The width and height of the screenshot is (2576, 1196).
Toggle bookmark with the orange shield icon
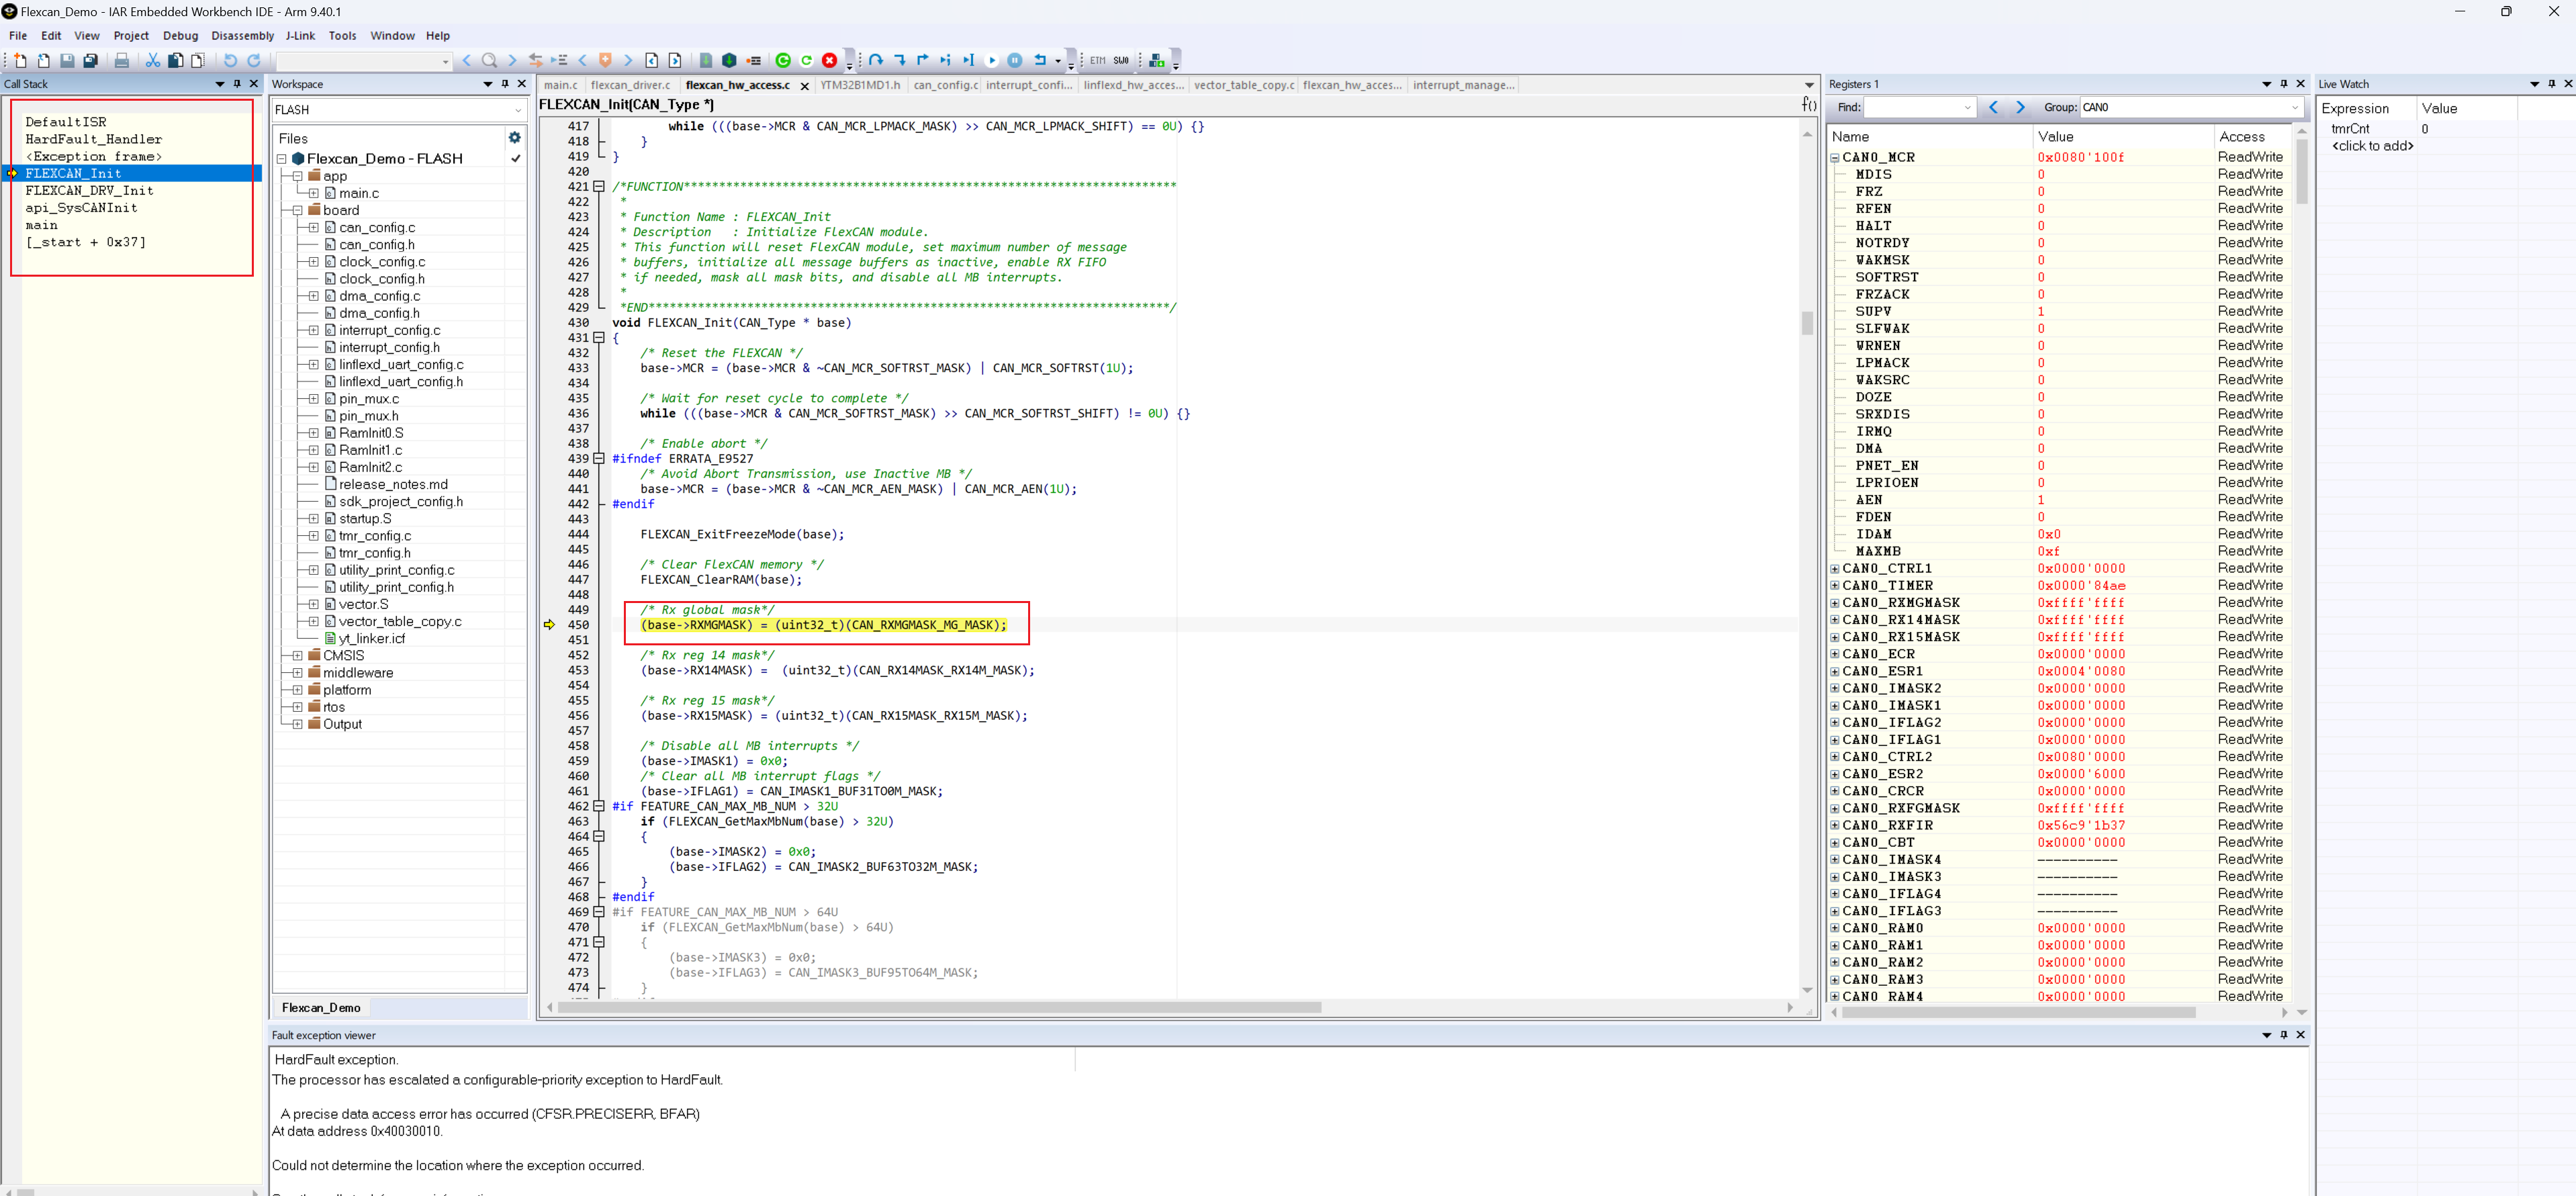pos(605,61)
